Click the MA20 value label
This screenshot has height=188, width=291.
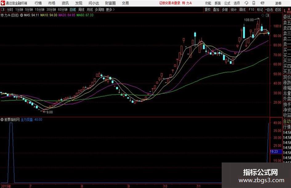coord(67,15)
